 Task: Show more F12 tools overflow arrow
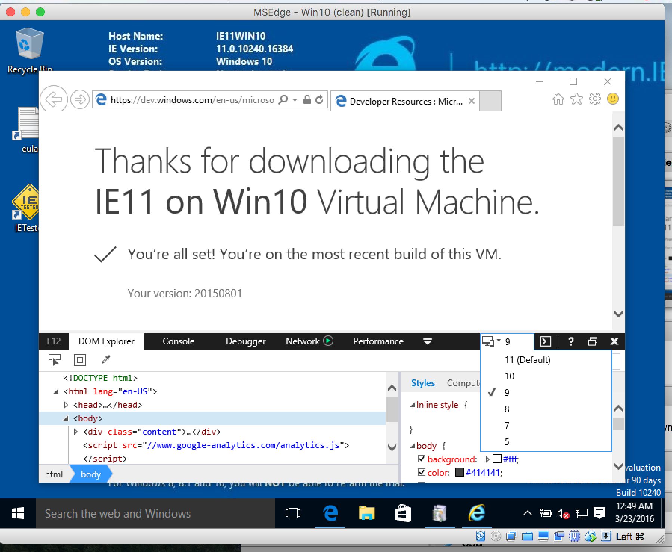point(428,341)
